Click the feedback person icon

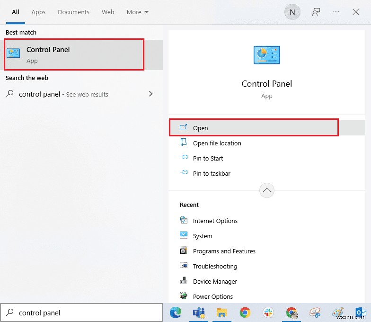click(x=316, y=12)
